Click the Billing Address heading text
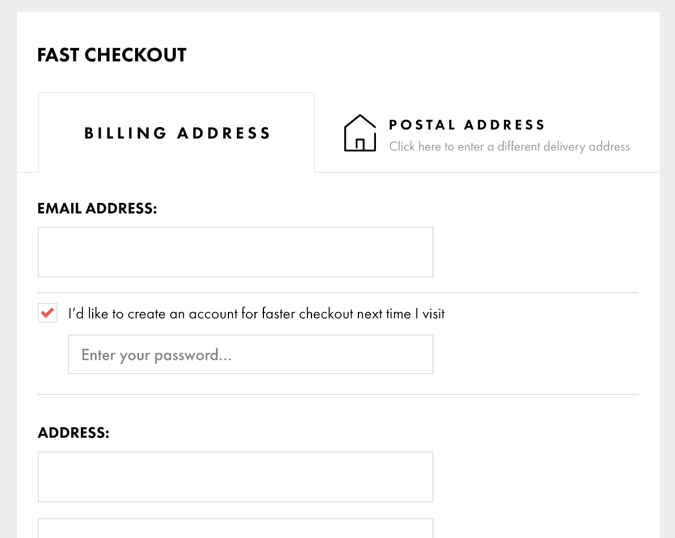Image resolution: width=675 pixels, height=538 pixels. (177, 133)
